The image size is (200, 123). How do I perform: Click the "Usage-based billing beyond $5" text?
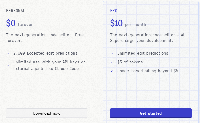(x=148, y=71)
